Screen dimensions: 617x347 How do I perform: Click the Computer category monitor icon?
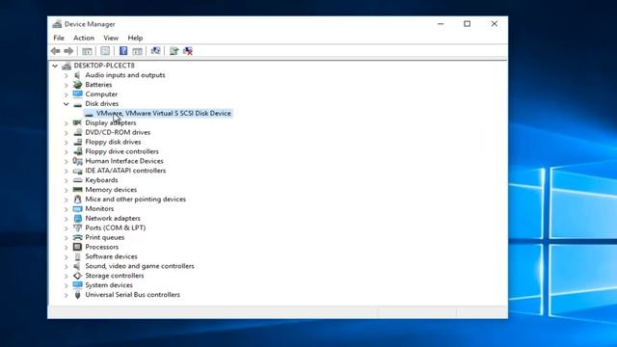pos(77,94)
